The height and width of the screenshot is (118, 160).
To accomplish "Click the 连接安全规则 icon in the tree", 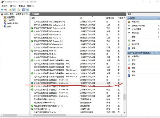I will click(5, 23).
